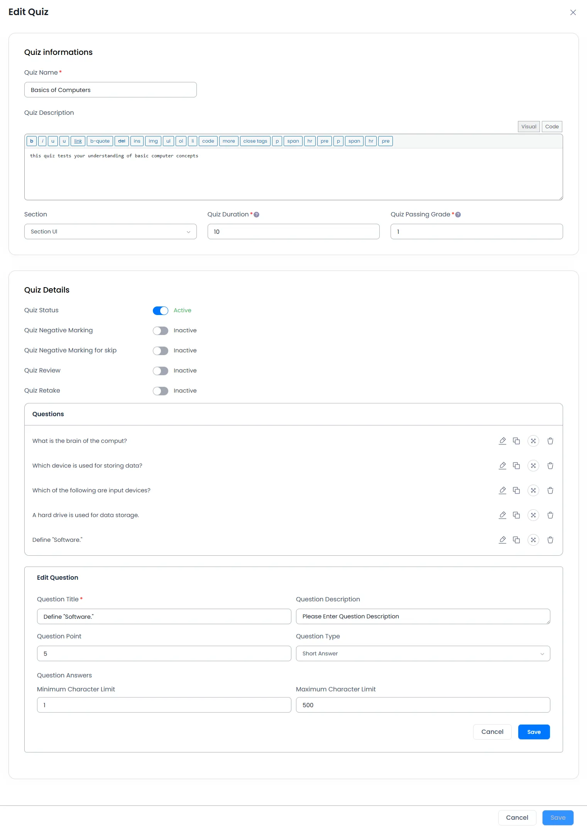The height and width of the screenshot is (829, 587).
Task: Turn on Quiz Retake toggle
Action: [x=161, y=391]
